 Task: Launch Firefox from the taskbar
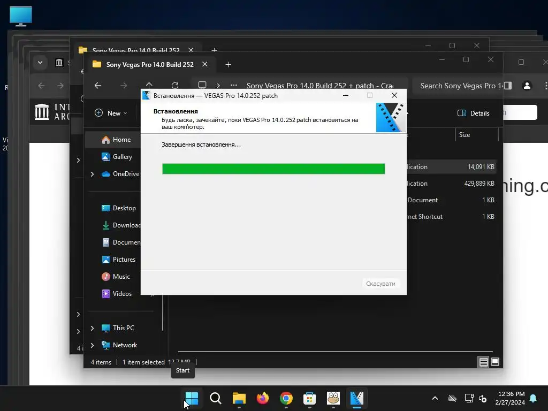pyautogui.click(x=262, y=398)
